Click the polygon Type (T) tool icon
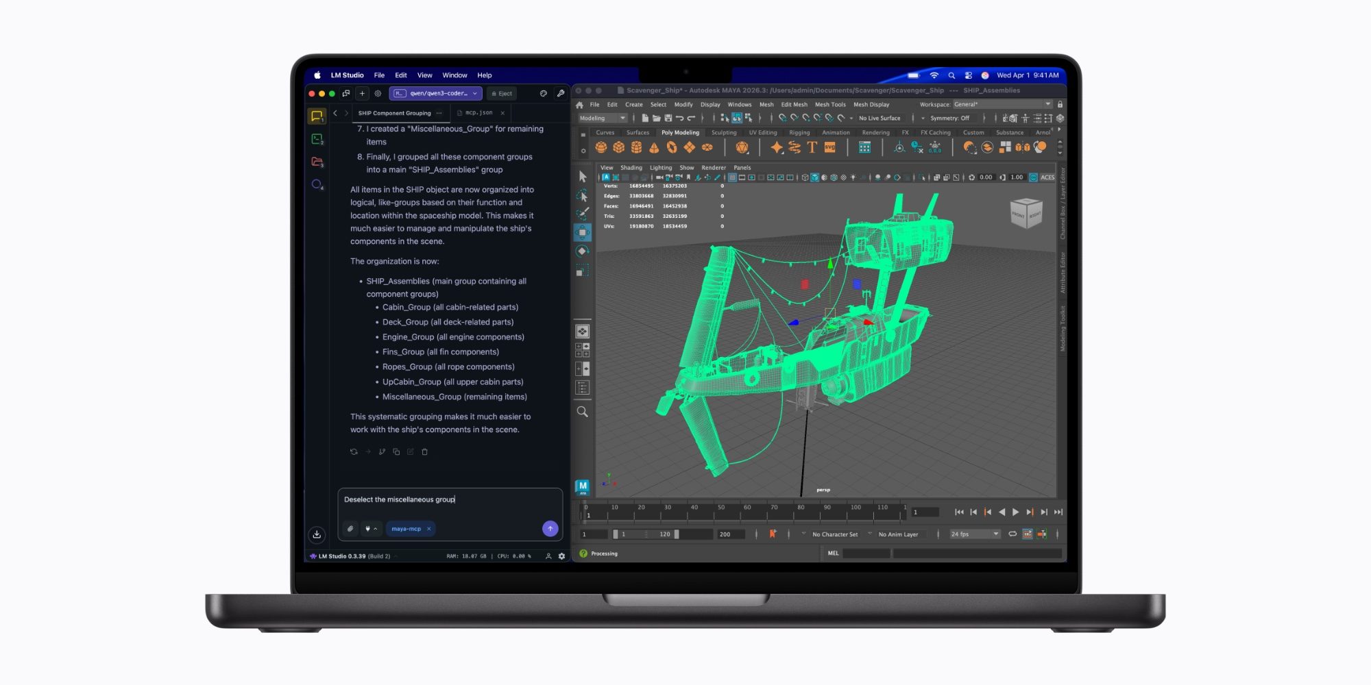This screenshot has height=685, width=1371. click(812, 147)
